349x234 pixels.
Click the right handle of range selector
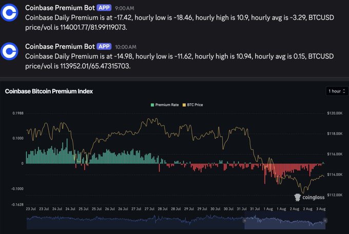(x=325, y=221)
